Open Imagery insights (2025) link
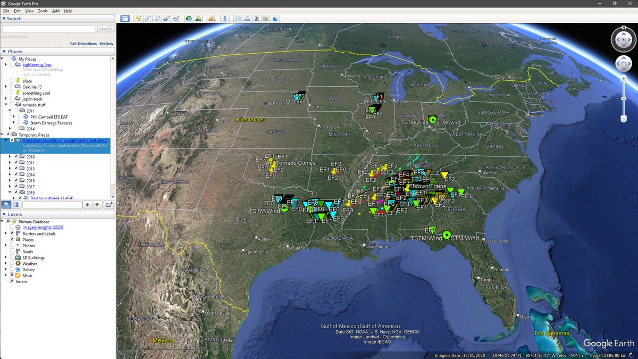Screen dimensions: 638x359 (x=43, y=227)
